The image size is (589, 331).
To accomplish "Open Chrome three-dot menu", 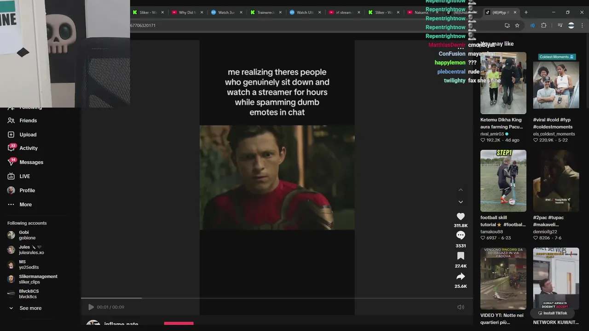I will point(582,25).
